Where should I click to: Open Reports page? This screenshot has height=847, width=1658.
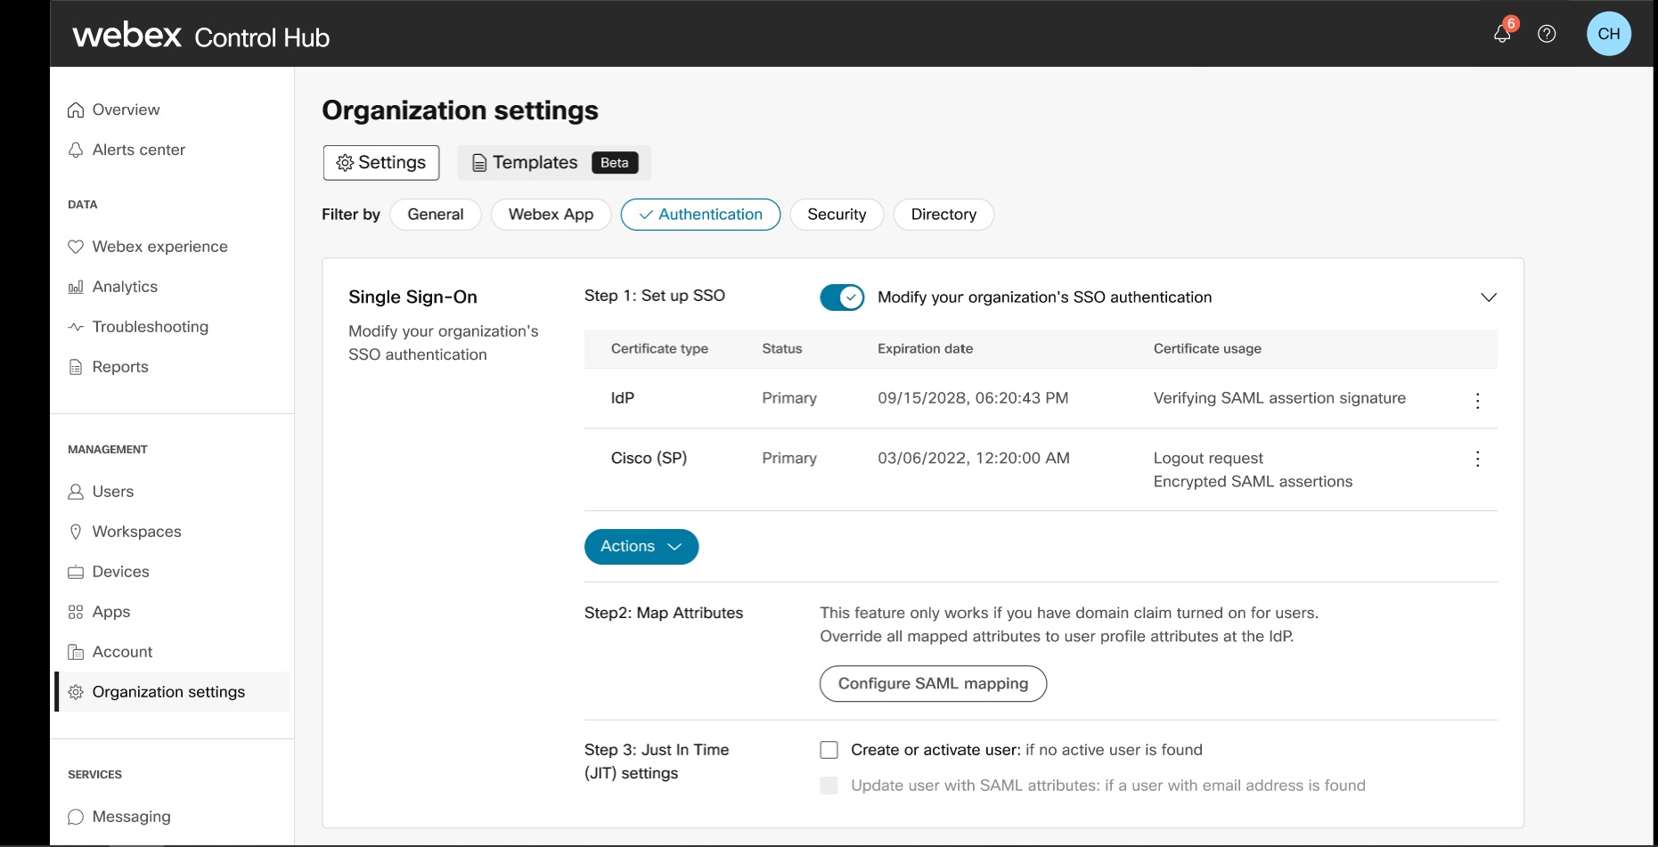tap(120, 367)
